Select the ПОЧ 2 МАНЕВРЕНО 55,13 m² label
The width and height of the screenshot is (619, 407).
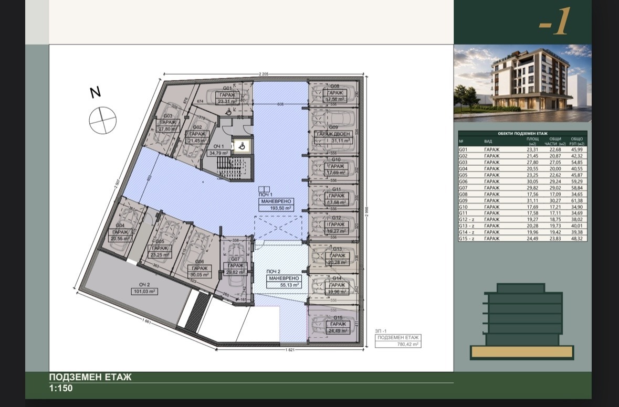coord(284,279)
